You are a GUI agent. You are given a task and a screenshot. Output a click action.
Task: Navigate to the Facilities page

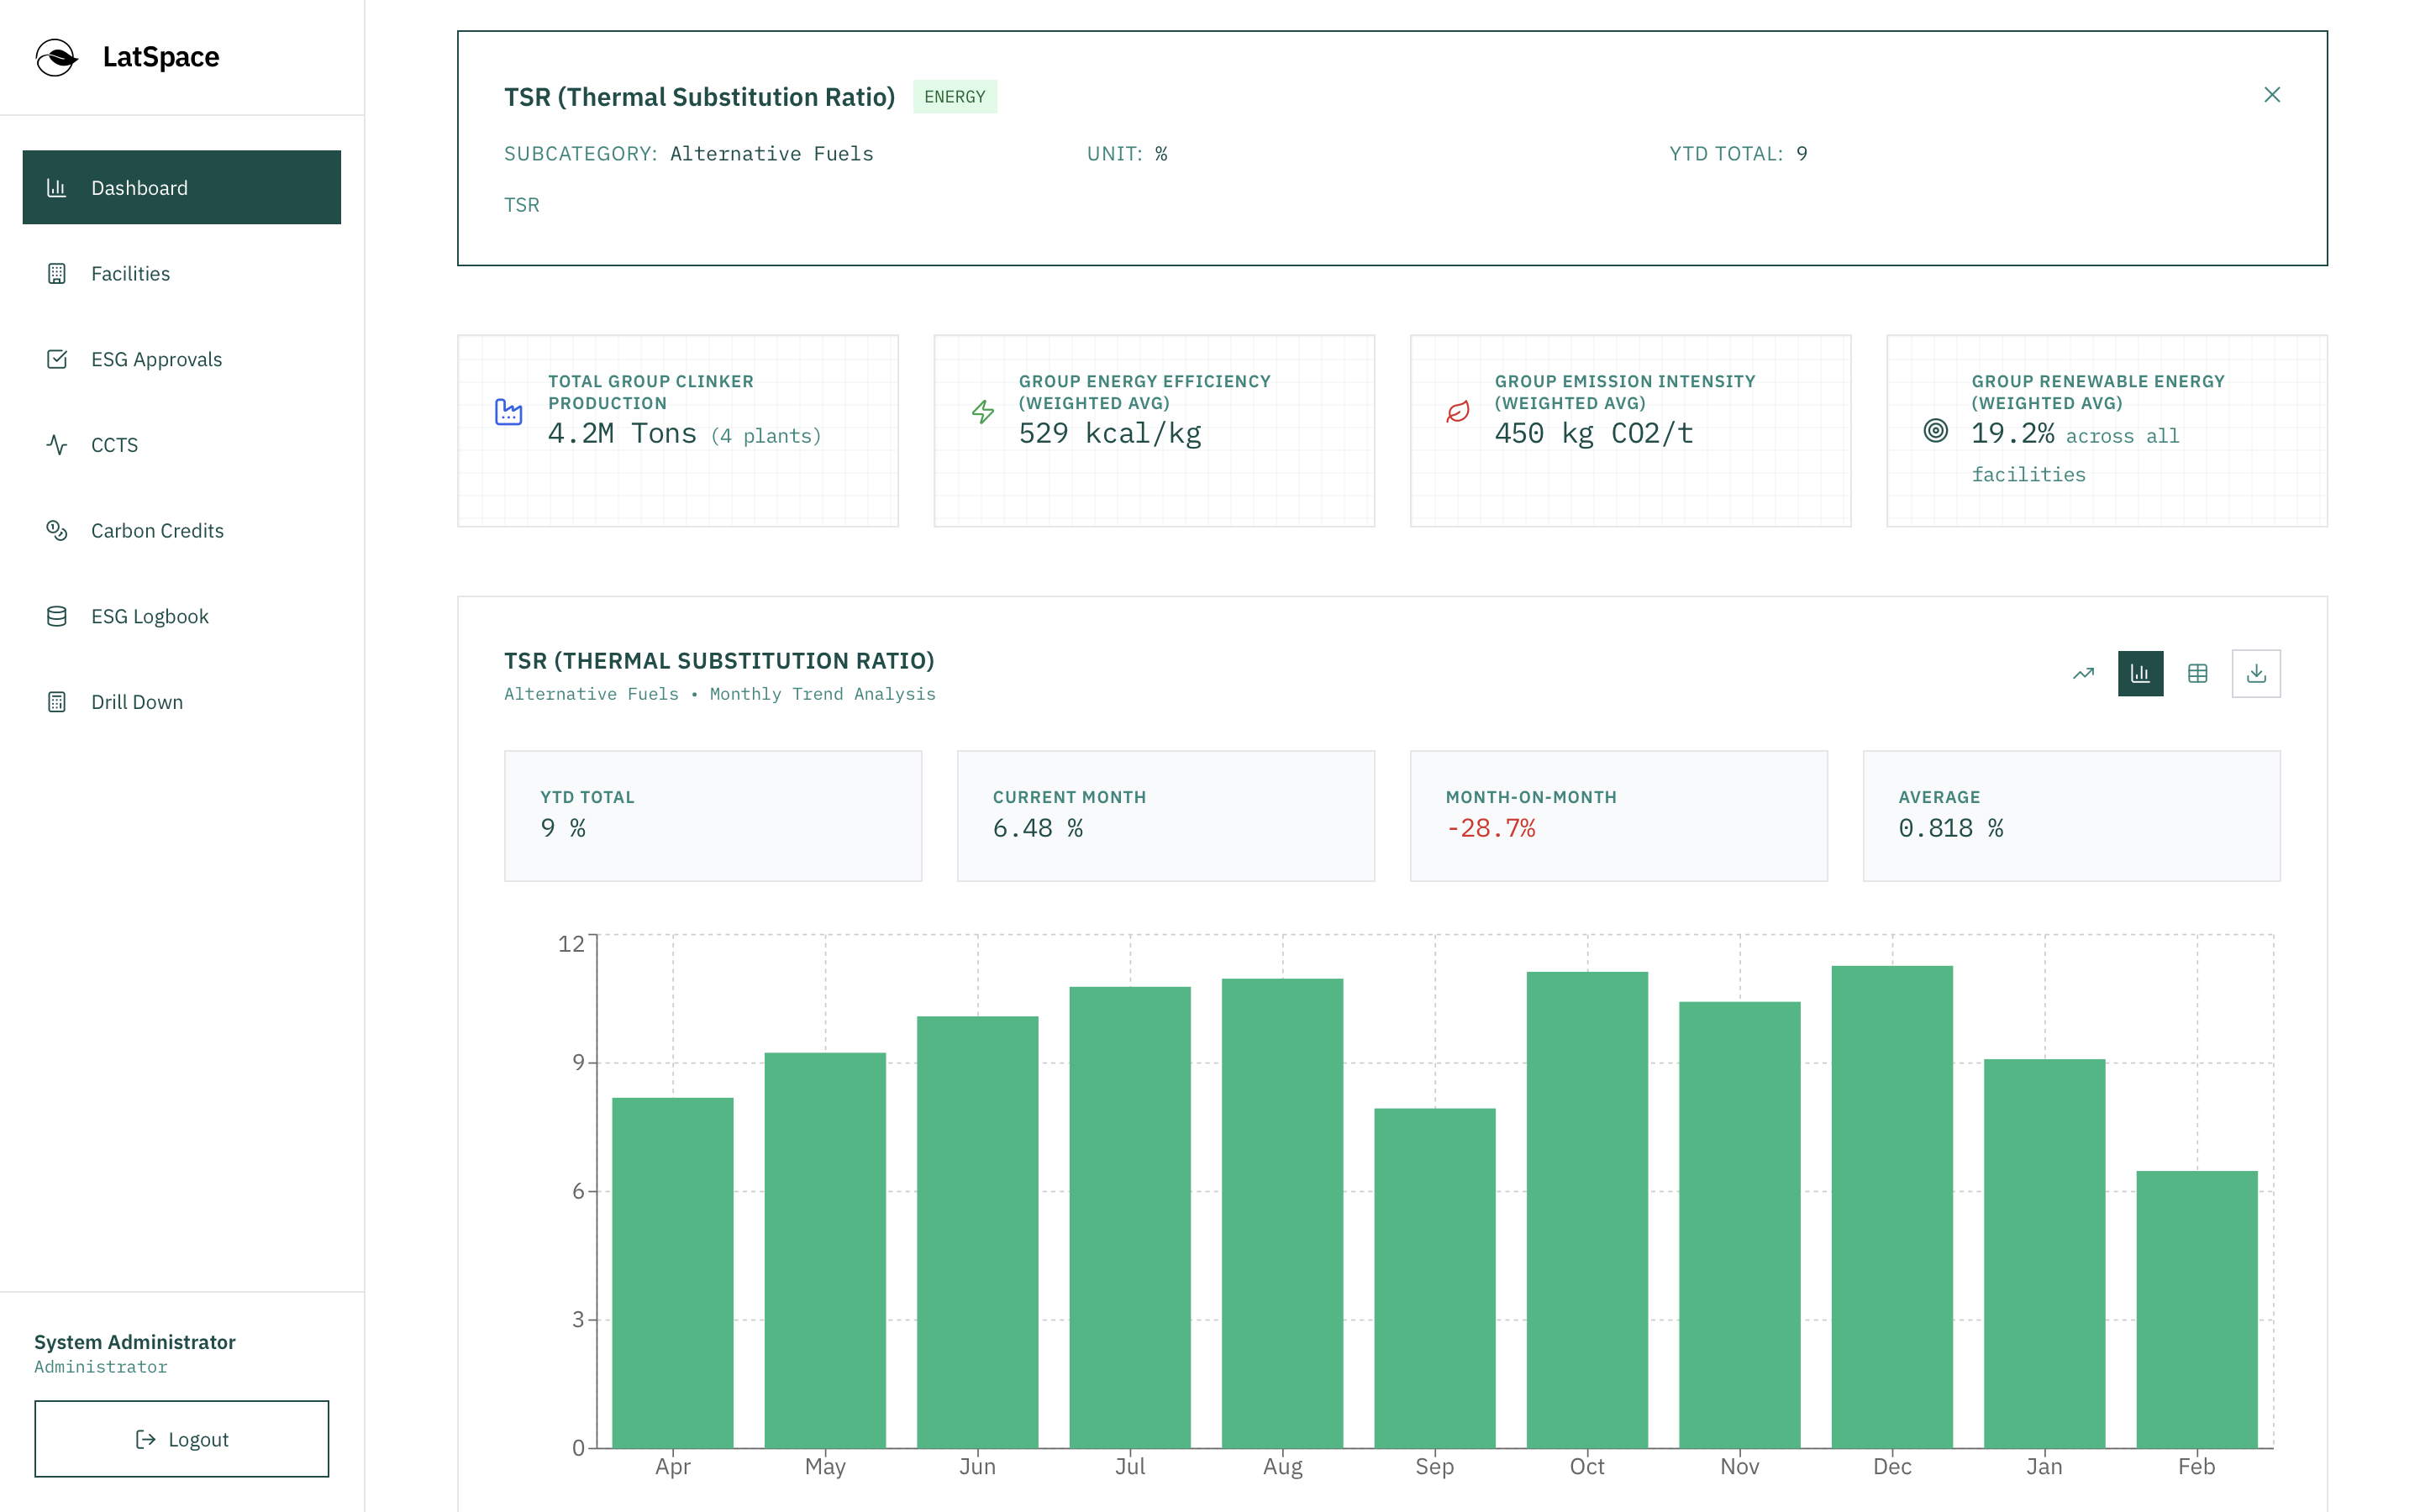click(x=131, y=273)
